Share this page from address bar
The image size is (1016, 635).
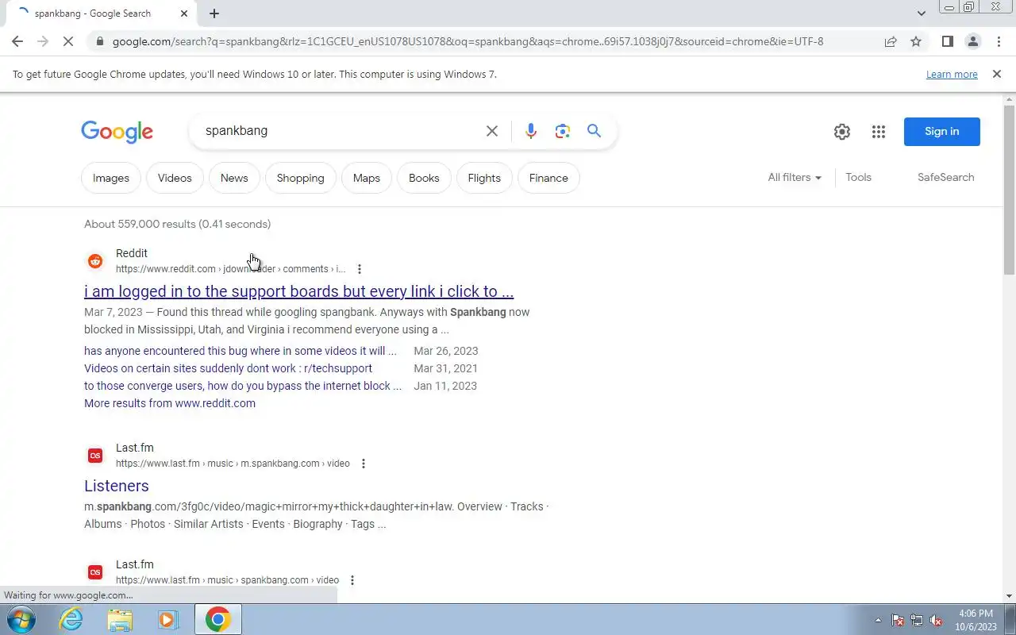tap(891, 41)
